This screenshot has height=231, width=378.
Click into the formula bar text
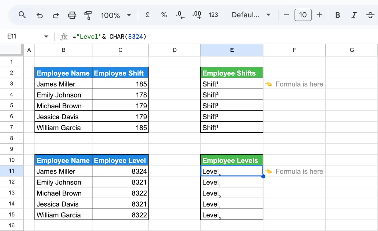(109, 37)
